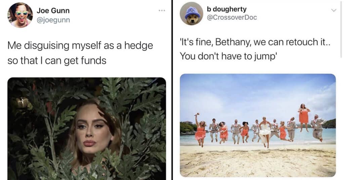The height and width of the screenshot is (180, 344).
Task: Click the sandy beach foreground in the photo
Action: click(258, 162)
